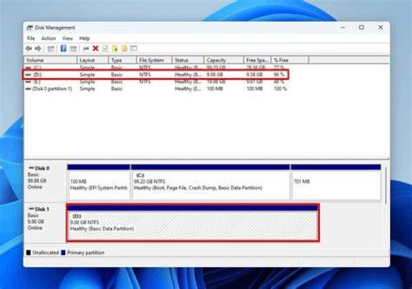Sort by the File System column header
This screenshot has height=289, width=412.
click(x=154, y=60)
